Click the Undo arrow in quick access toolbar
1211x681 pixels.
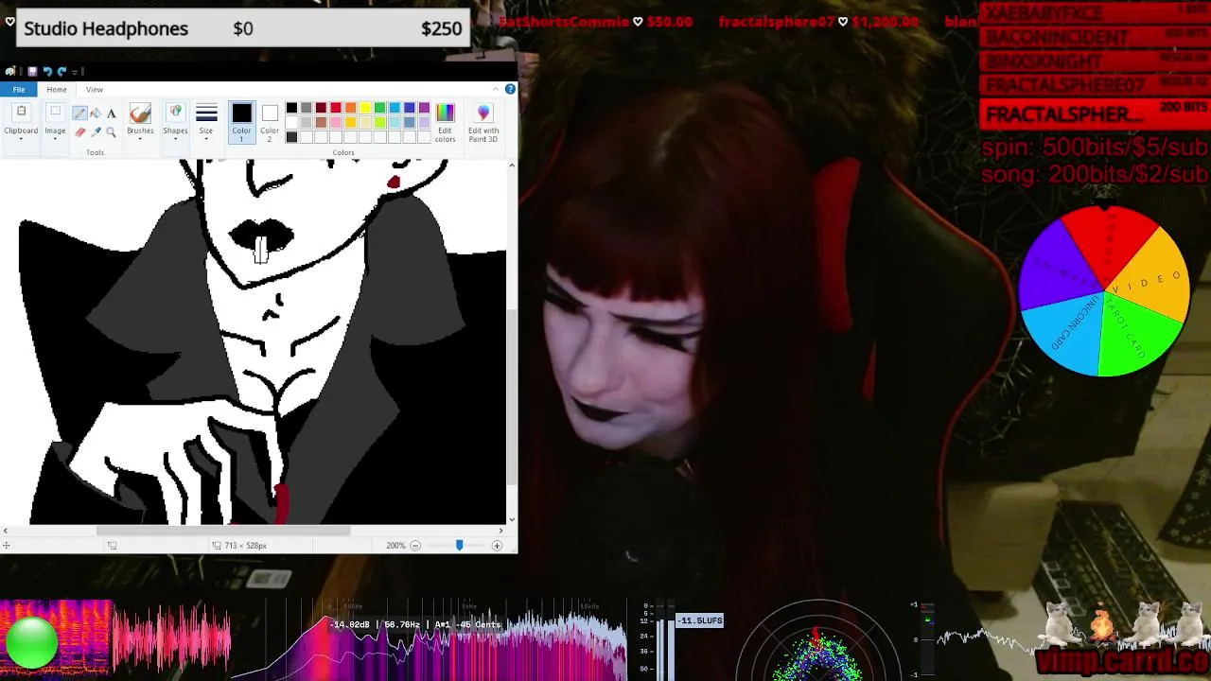[x=47, y=71]
